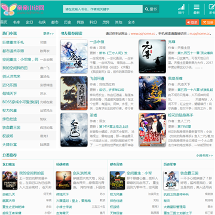This screenshot has width=215, height=215.
Task: Click 更多>> next to 热门小说
Action: pos(48,33)
